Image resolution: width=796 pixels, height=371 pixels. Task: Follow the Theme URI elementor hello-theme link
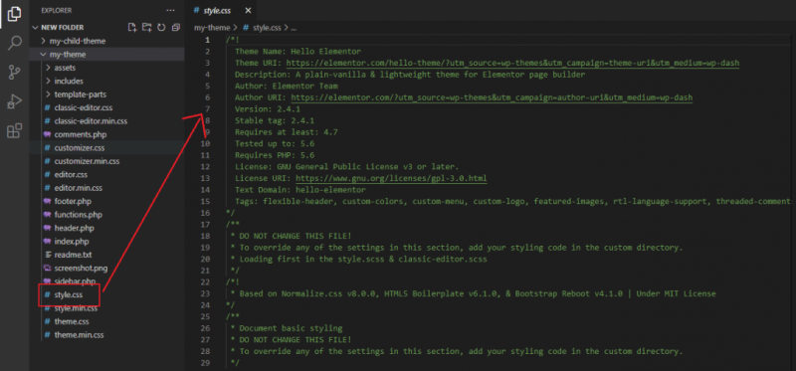512,63
